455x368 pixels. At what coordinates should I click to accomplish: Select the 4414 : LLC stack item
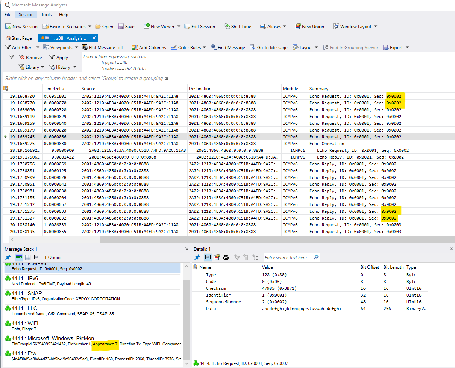tap(93, 311)
